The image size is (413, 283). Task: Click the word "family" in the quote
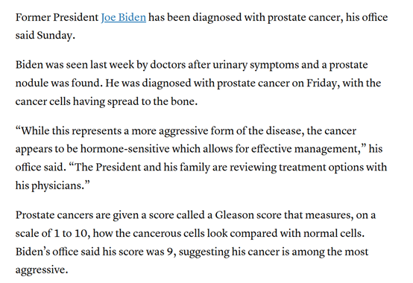tap(195, 168)
